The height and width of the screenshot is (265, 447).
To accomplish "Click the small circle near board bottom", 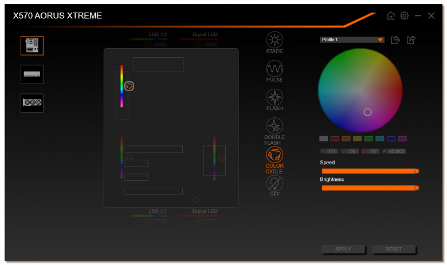I will coord(196,200).
